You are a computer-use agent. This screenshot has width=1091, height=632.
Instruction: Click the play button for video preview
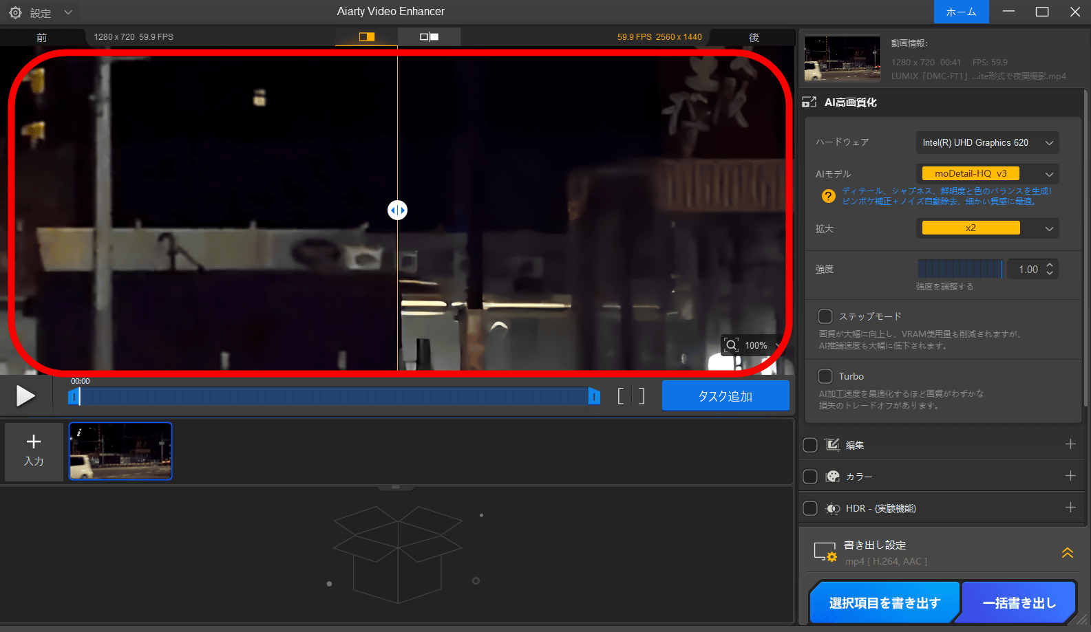25,395
